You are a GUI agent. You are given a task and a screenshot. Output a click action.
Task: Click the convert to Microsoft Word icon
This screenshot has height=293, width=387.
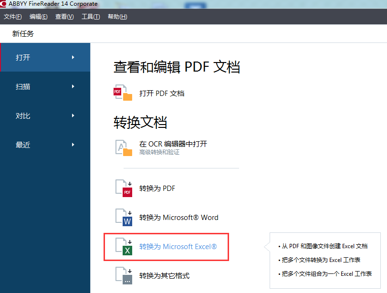pos(124,217)
